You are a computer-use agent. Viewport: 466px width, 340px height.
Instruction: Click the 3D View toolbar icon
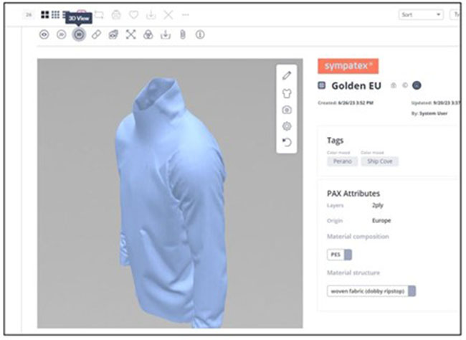tap(79, 34)
